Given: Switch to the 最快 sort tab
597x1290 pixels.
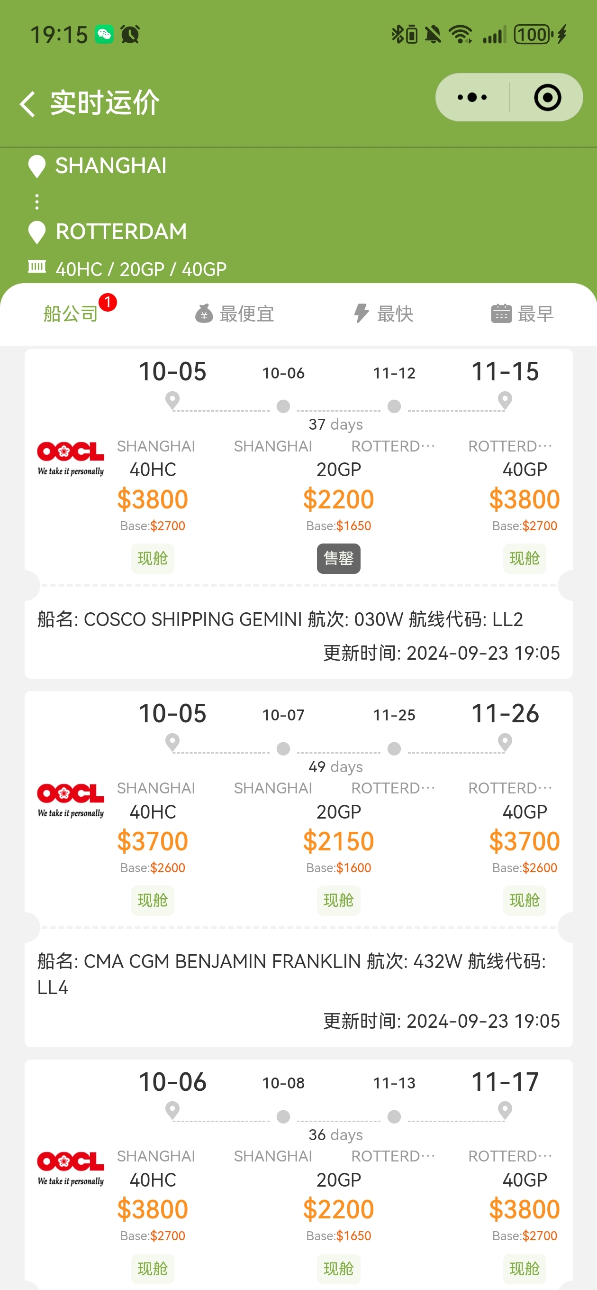Looking at the screenshot, I should (x=383, y=314).
